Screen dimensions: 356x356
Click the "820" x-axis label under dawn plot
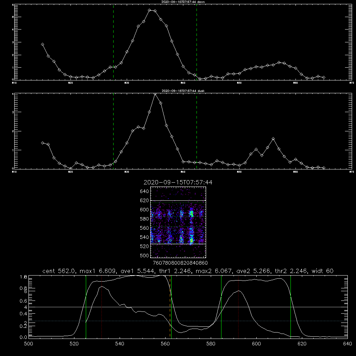point(70,83)
